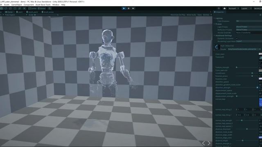The width and height of the screenshot is (262, 147).
Task: Click the Inspector panel's top-right icon
Action: [x=260, y=15]
